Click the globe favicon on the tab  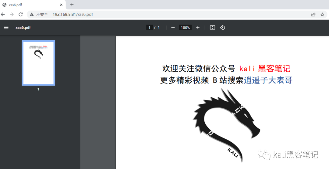tap(4, 5)
